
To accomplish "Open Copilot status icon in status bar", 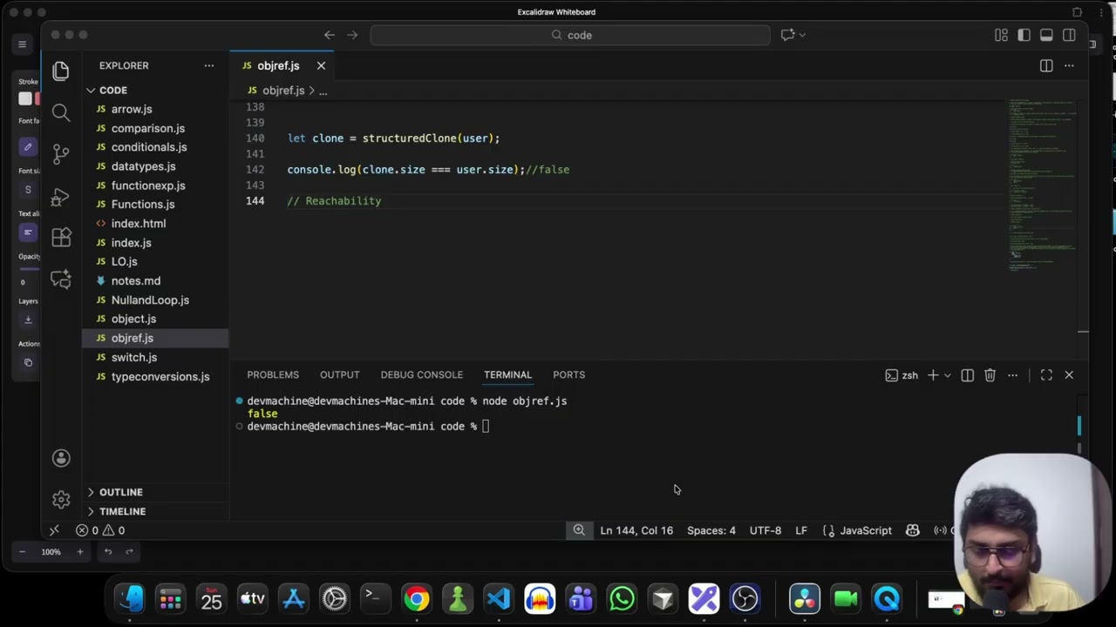I will click(x=913, y=530).
